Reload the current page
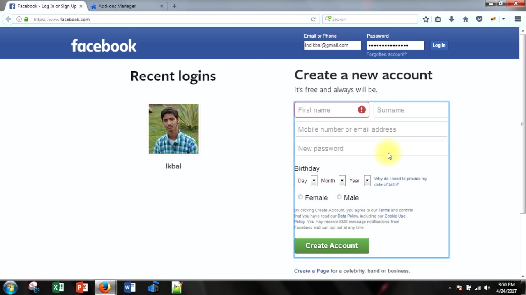 coord(313,19)
